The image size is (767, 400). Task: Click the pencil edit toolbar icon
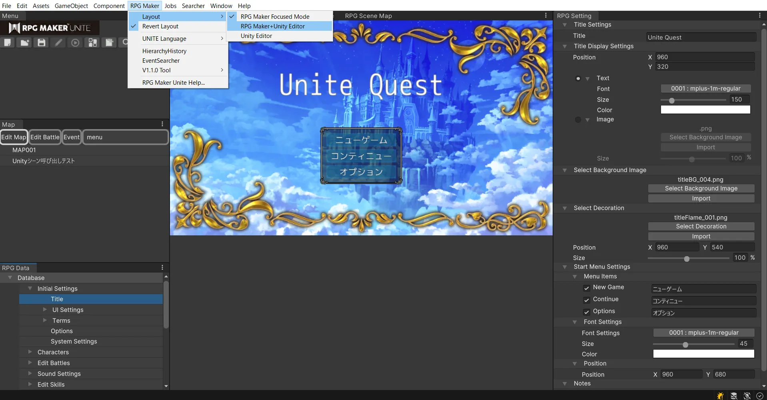pyautogui.click(x=59, y=43)
